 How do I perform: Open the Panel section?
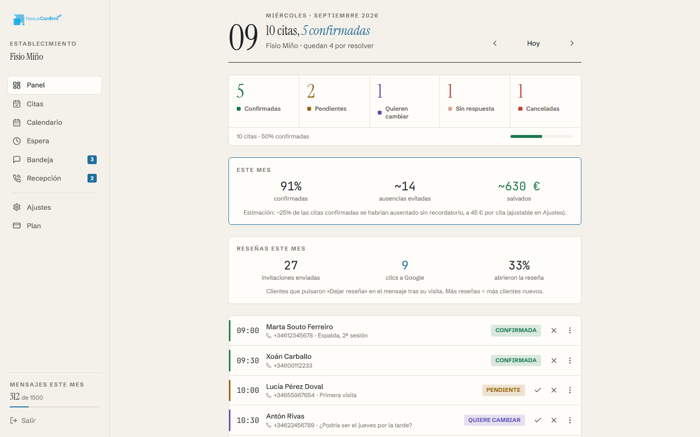(54, 85)
